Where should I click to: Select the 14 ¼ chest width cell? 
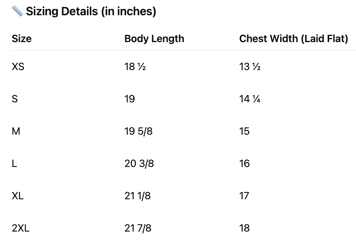(250, 99)
